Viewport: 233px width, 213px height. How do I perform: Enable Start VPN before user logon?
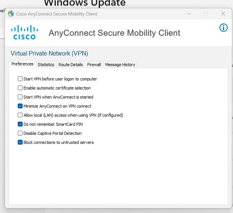point(20,79)
